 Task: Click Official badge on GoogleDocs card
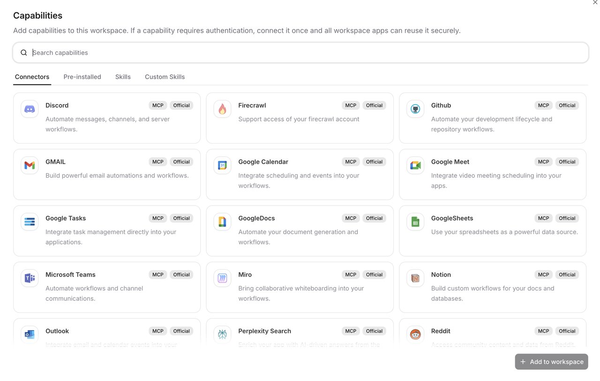coord(375,218)
